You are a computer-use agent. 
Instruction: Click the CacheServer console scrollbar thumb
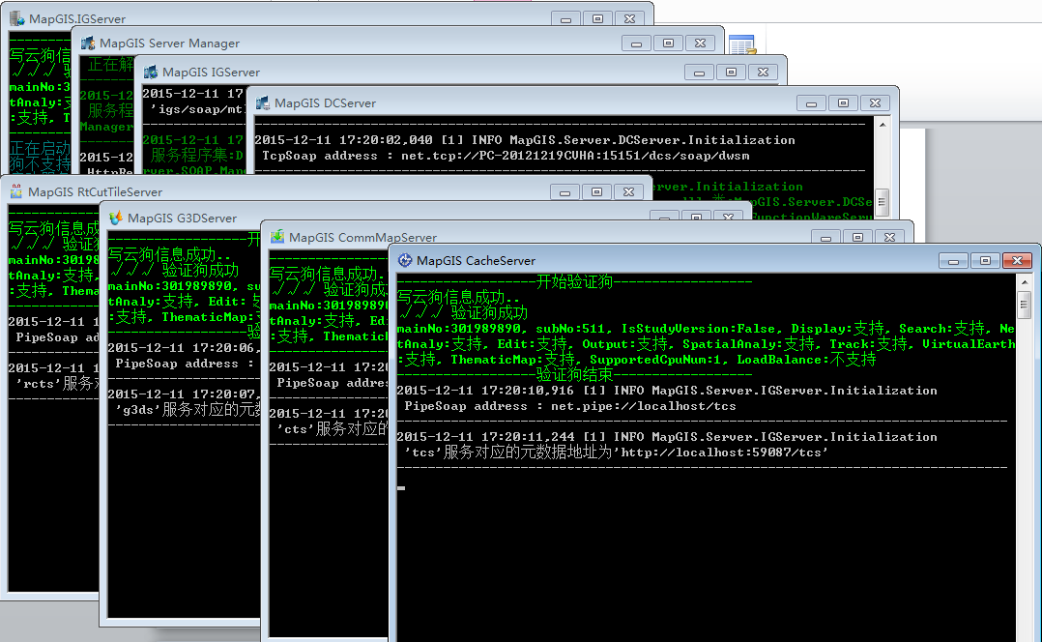tap(1025, 306)
